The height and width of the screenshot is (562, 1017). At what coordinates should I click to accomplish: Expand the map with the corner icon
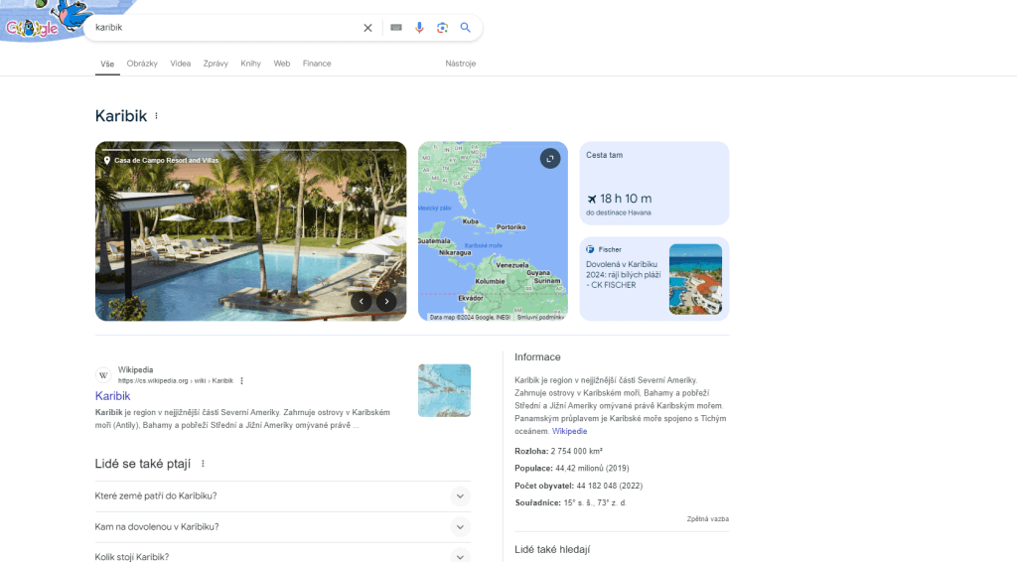(x=550, y=159)
